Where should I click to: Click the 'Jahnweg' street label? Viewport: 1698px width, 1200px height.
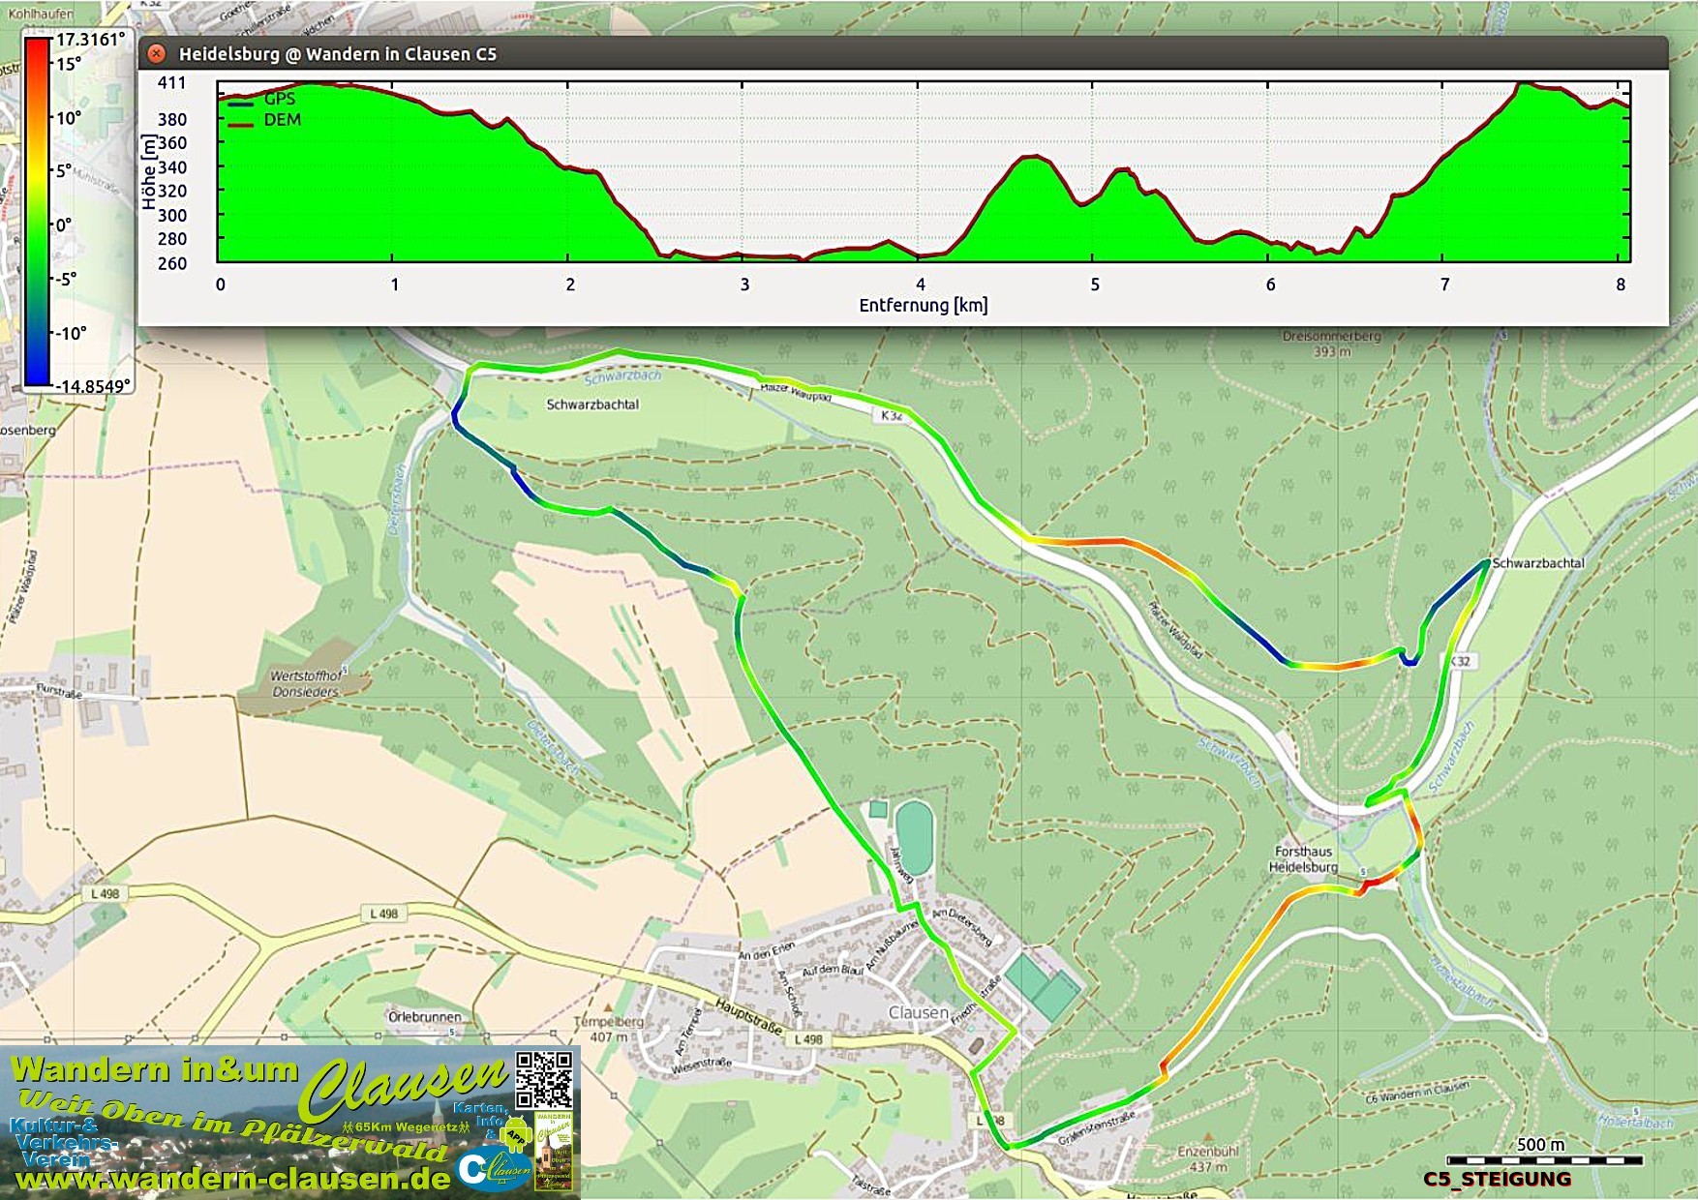pyautogui.click(x=901, y=864)
